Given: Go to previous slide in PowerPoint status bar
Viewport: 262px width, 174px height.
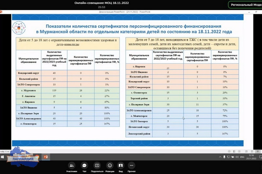Looking at the screenshot, I should (x=229, y=151).
